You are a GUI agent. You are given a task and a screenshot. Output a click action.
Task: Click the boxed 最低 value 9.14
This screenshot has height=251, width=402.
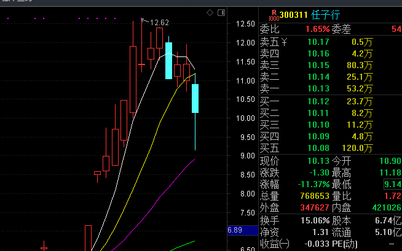click(x=393, y=185)
